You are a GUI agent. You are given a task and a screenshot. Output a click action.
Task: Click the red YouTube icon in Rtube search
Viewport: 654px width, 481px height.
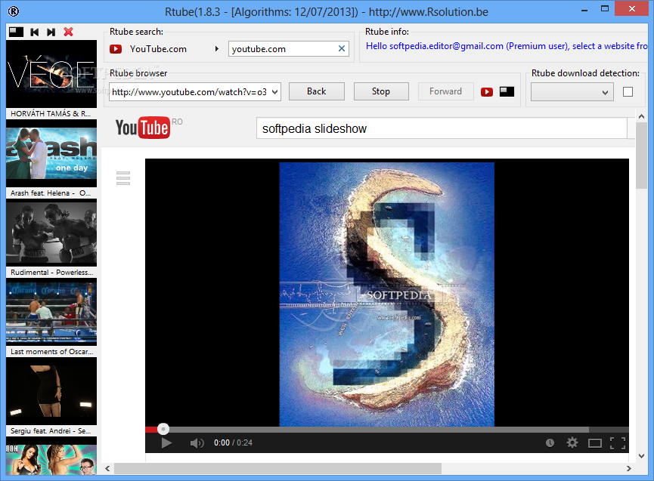click(116, 49)
